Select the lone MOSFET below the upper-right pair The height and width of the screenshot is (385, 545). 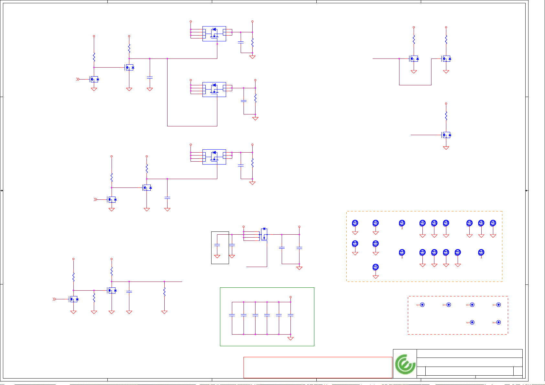pos(446,135)
